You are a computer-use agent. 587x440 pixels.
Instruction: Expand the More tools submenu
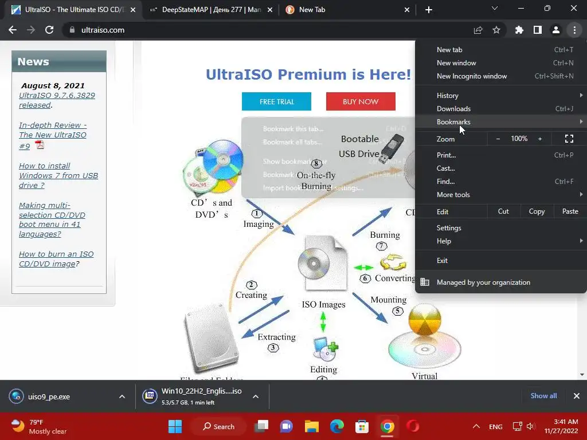[x=501, y=195]
